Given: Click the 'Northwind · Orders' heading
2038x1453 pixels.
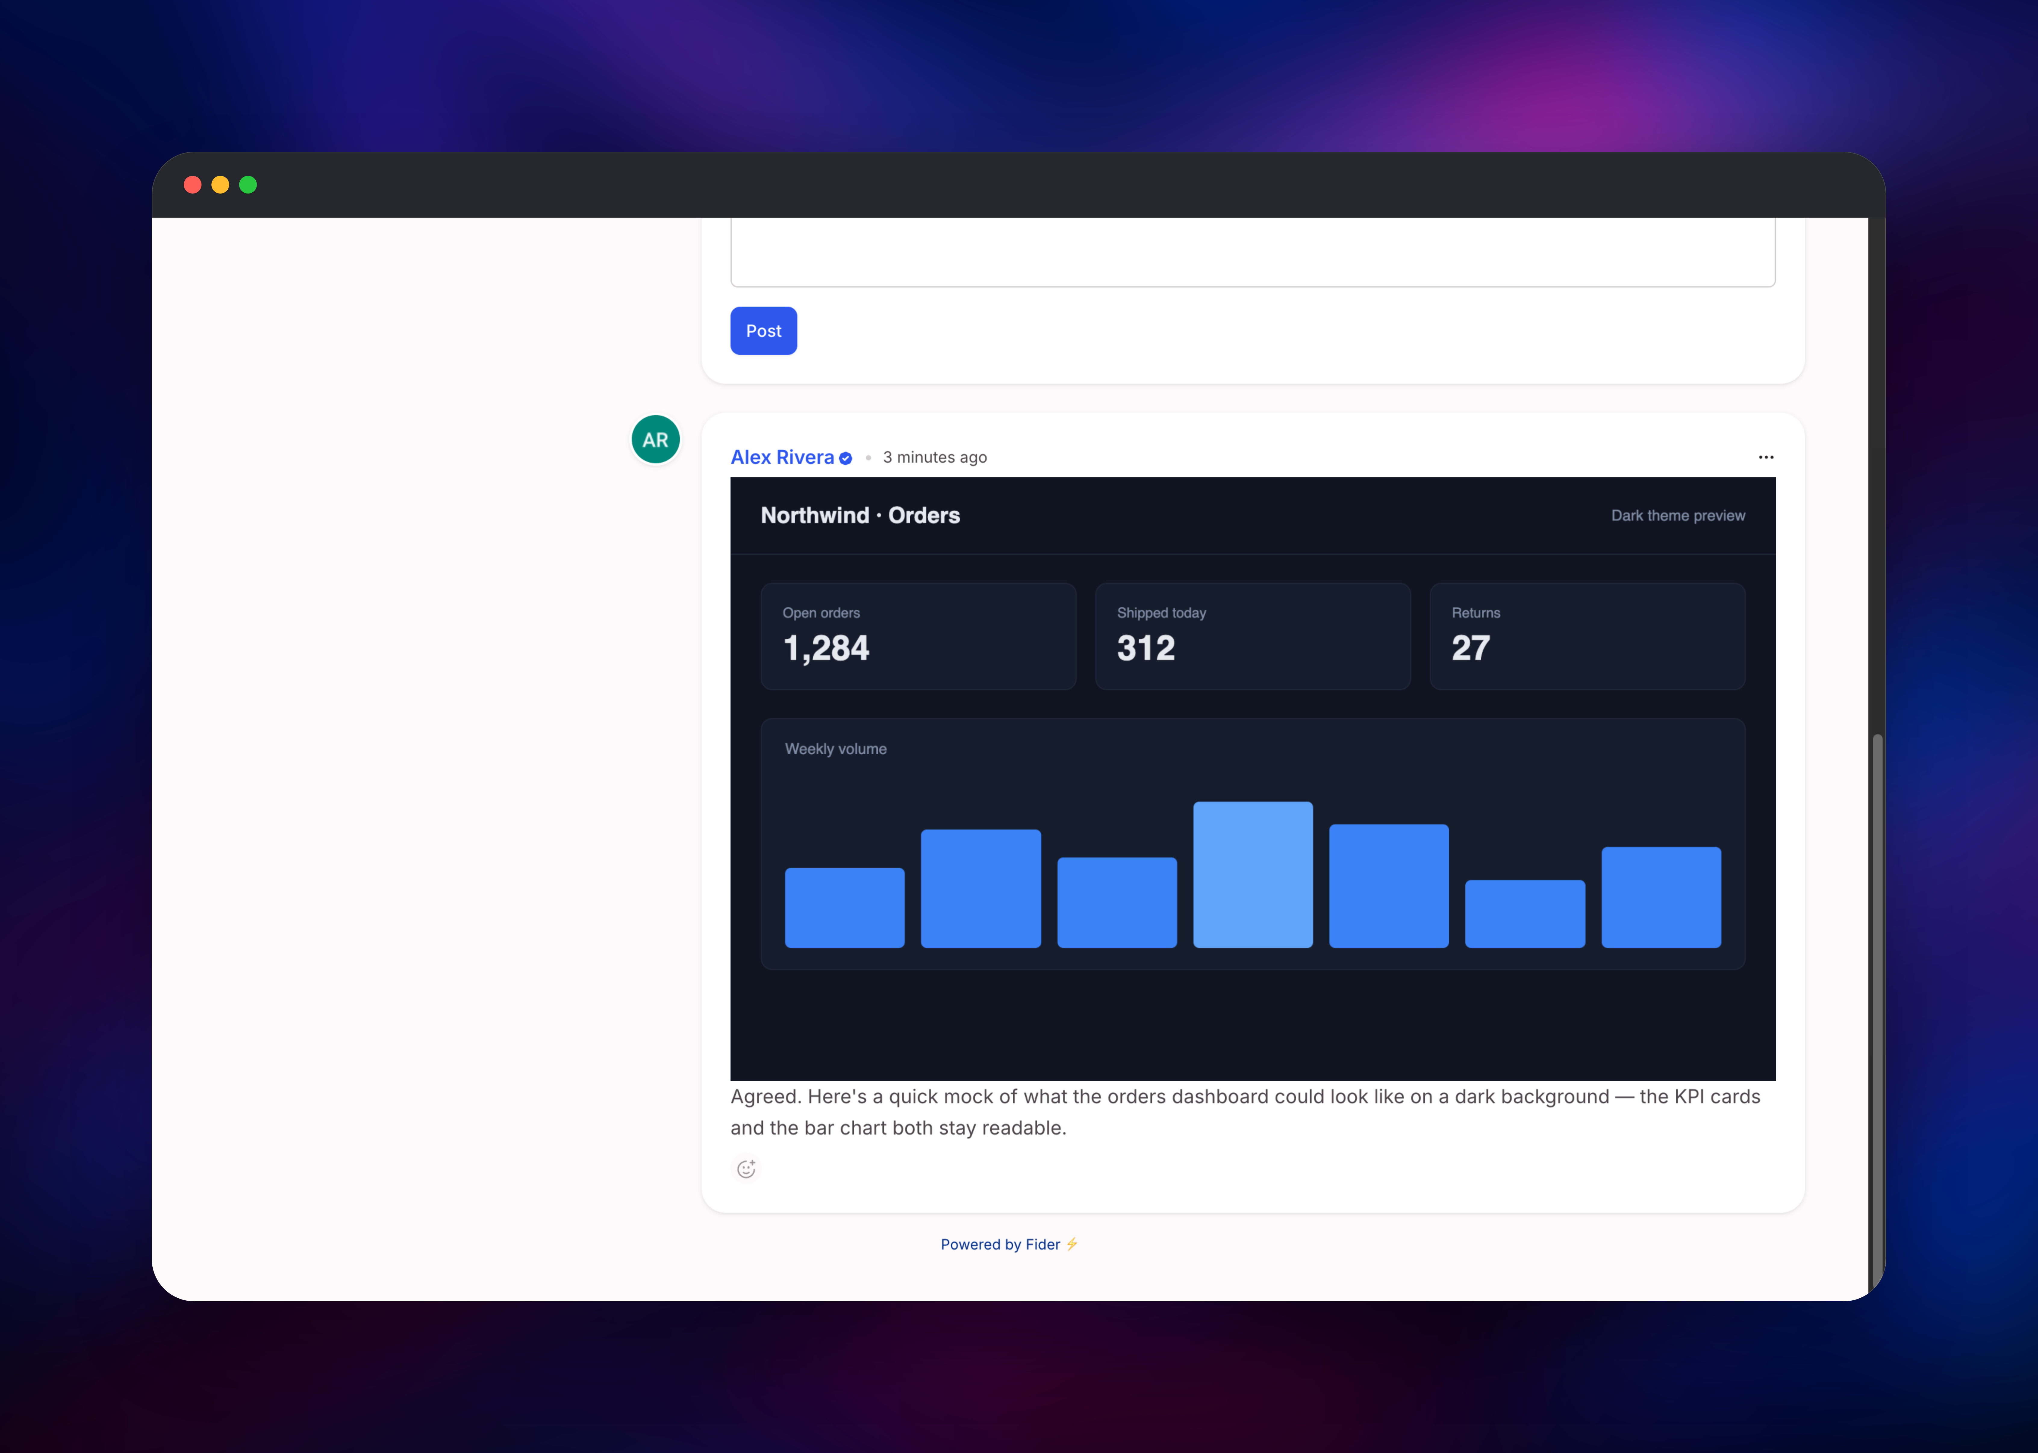Looking at the screenshot, I should pos(860,515).
